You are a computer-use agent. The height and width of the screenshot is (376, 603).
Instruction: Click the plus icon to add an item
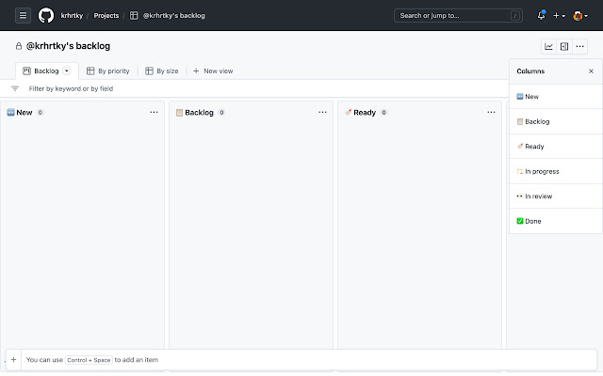(x=13, y=359)
